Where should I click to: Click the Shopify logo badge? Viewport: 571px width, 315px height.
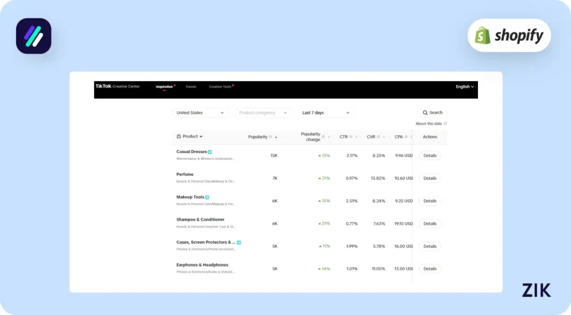509,36
